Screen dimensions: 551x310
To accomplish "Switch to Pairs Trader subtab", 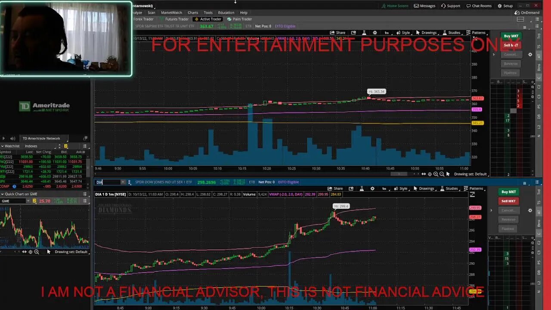I will [240, 19].
